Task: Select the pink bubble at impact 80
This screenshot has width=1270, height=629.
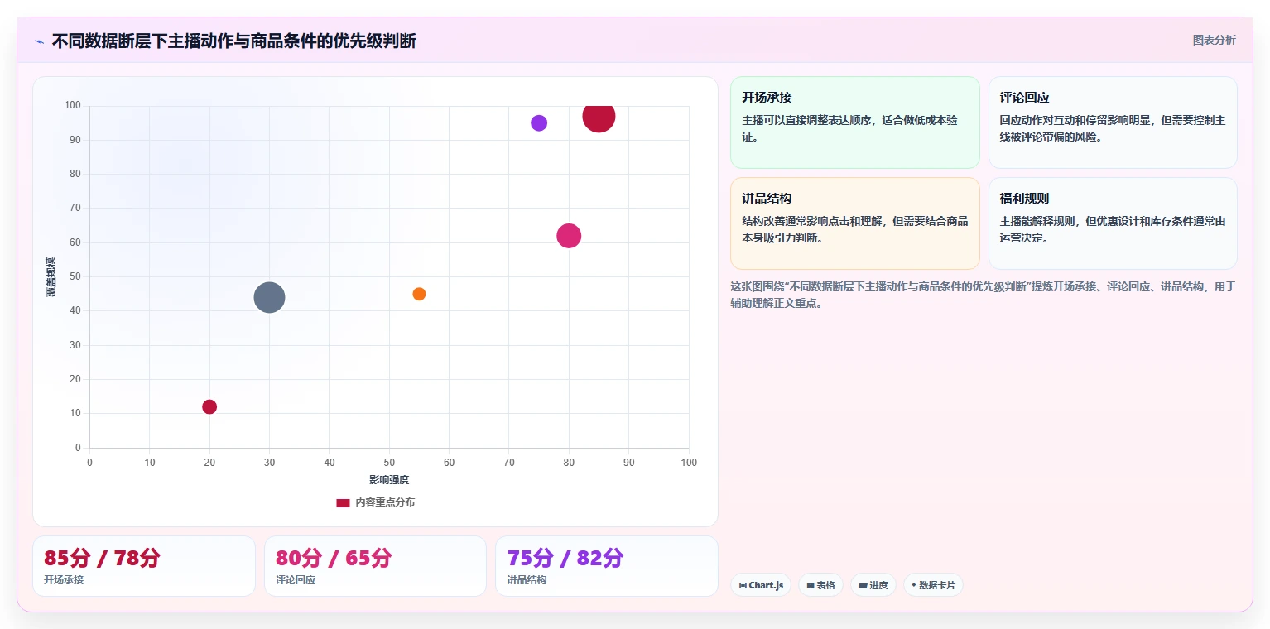Action: [569, 236]
